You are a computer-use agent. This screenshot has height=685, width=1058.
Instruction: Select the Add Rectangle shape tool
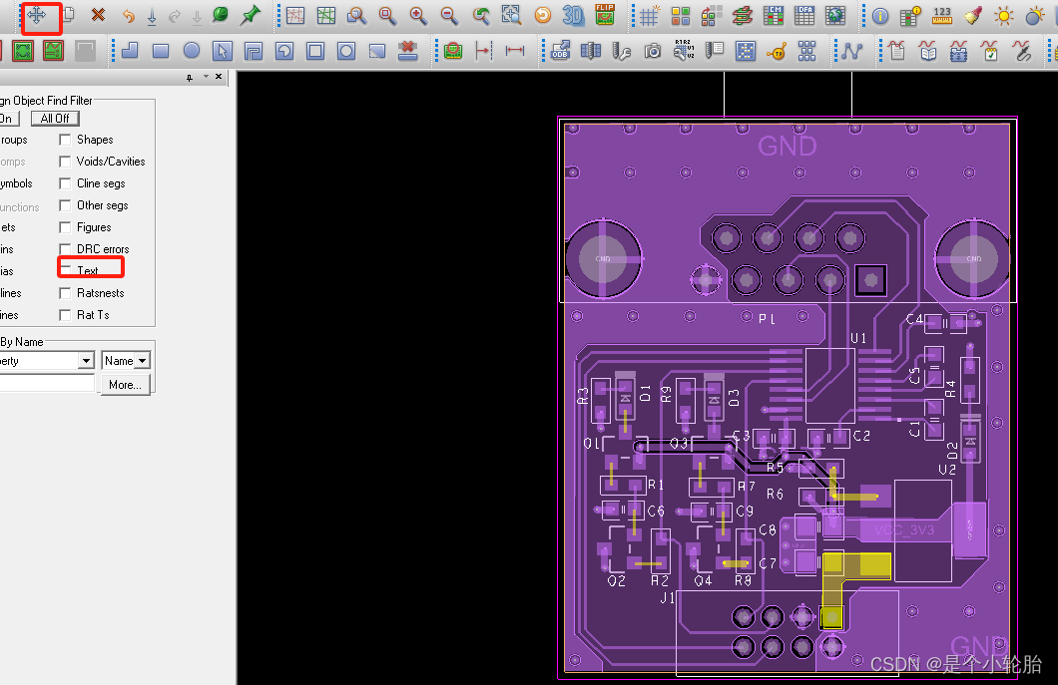pos(161,51)
